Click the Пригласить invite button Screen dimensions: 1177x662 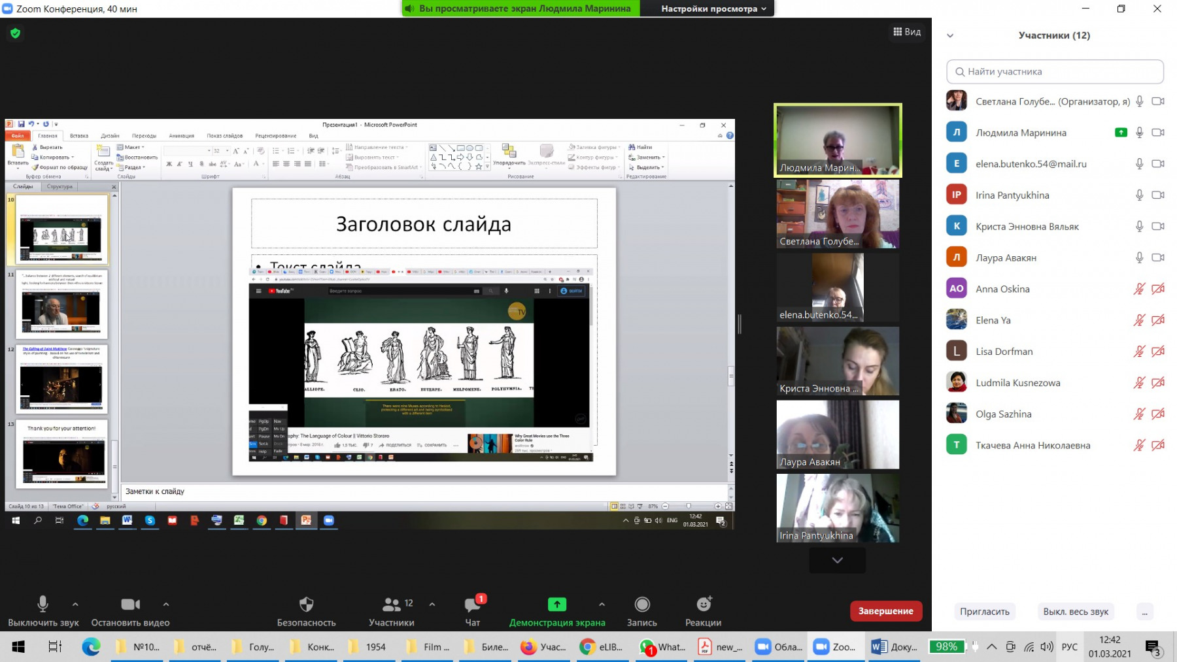984,612
